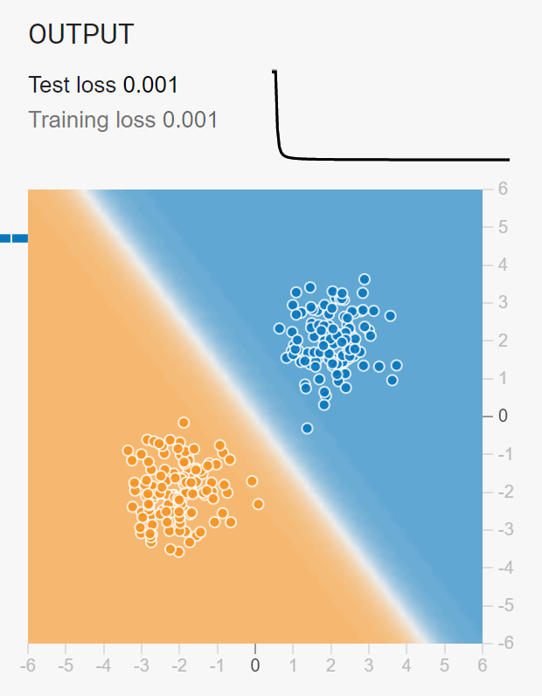Click x-axis tick label 6

click(x=483, y=665)
